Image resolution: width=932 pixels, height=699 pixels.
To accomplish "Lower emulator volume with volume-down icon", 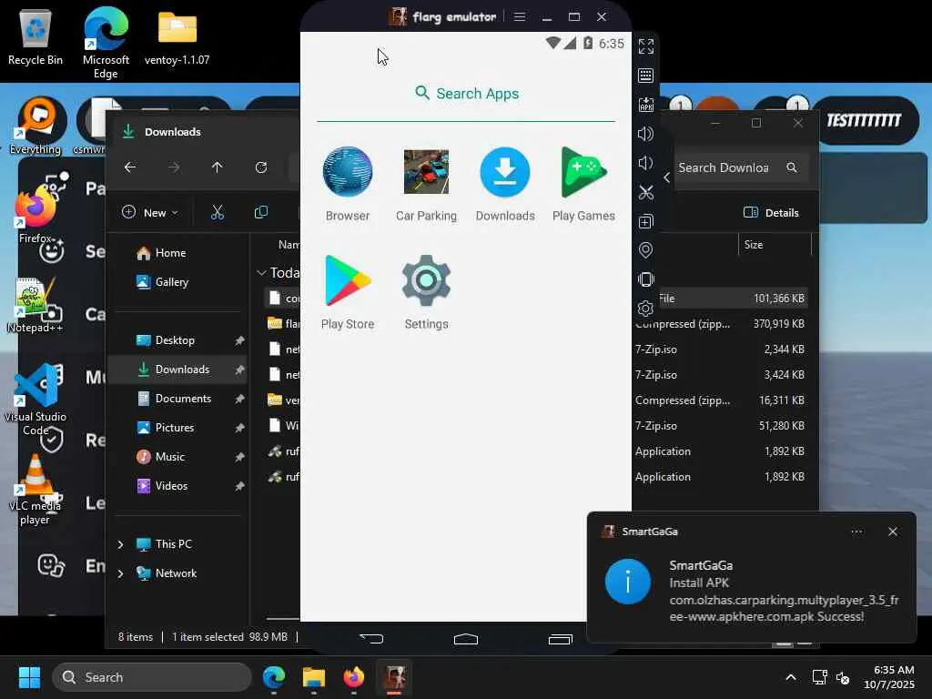I will (645, 163).
